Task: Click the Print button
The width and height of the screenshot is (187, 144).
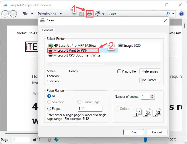Action: coord(134,132)
